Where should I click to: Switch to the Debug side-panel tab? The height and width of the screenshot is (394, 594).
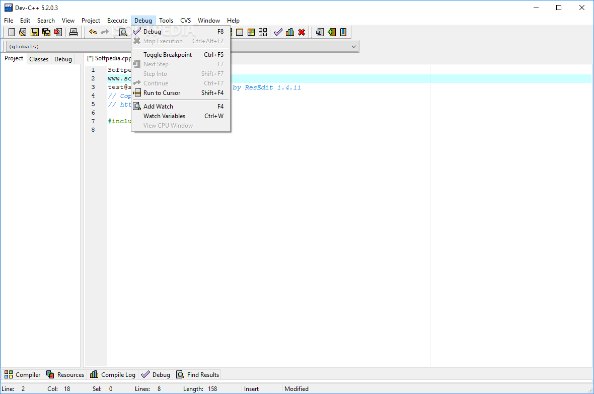tap(63, 59)
